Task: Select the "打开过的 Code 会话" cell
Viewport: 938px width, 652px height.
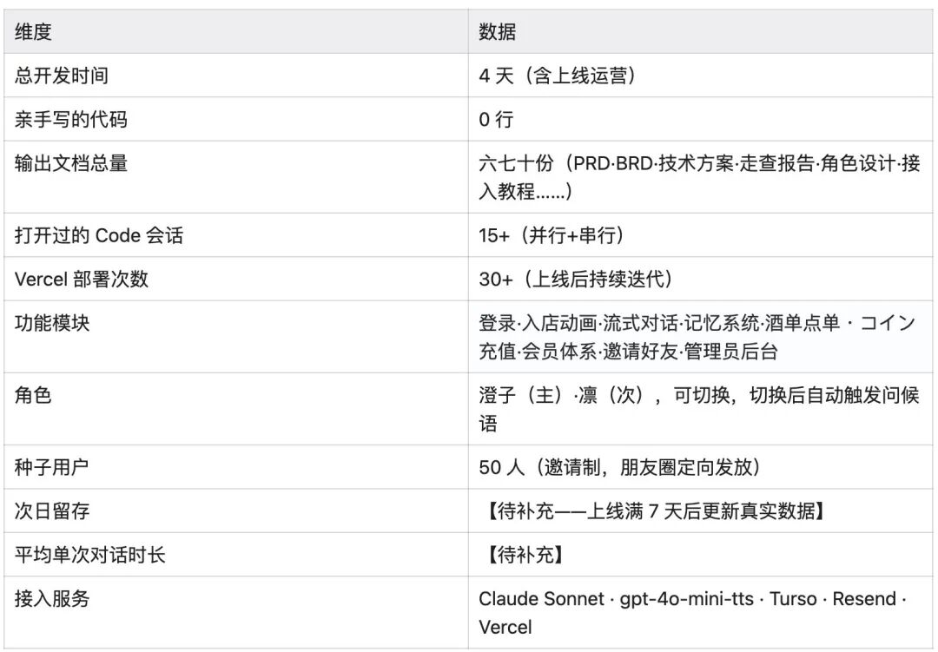Action: click(99, 235)
